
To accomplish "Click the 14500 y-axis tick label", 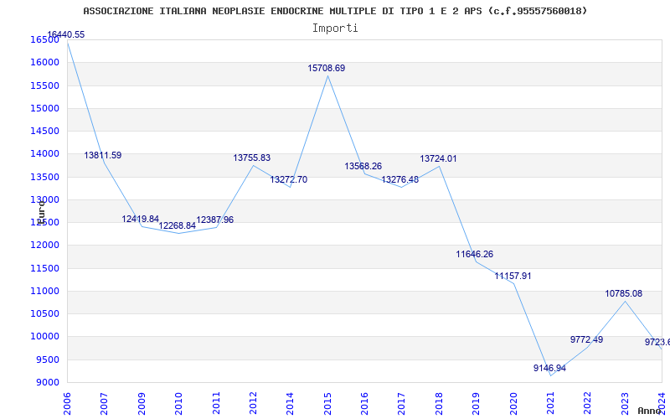I will (44, 131).
